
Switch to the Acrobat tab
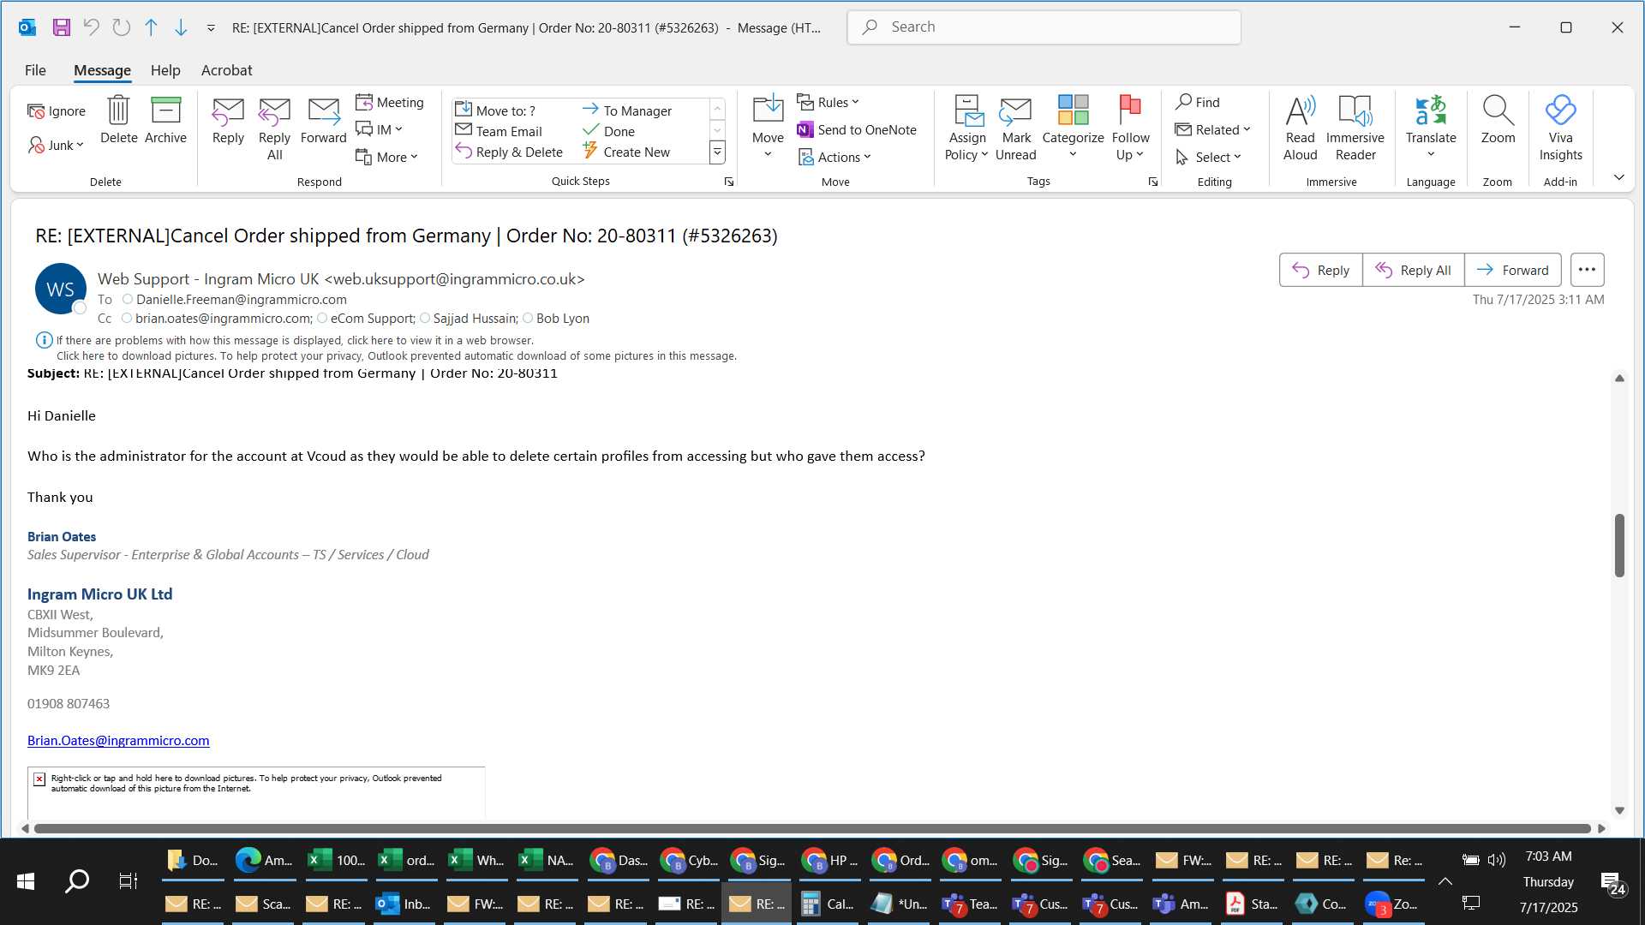click(x=226, y=70)
